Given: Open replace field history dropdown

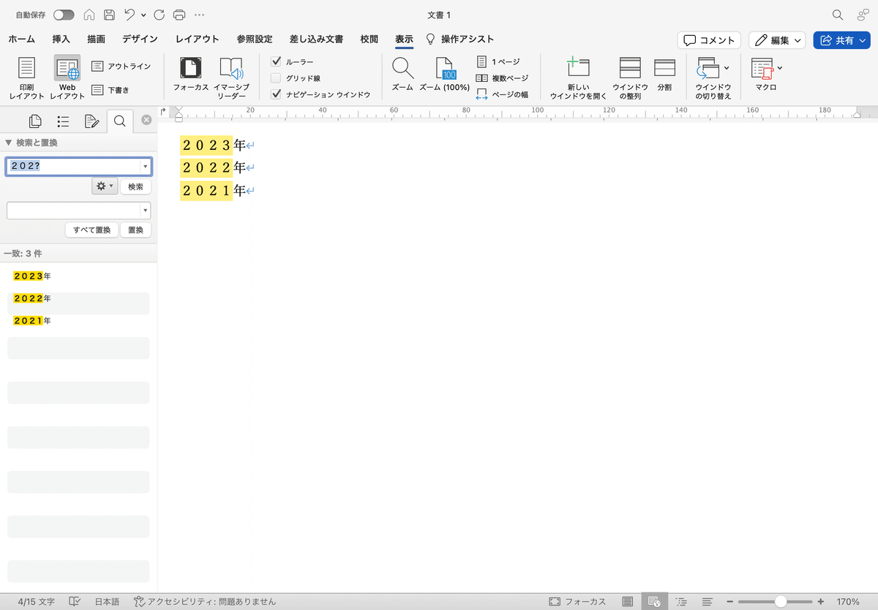Looking at the screenshot, I should click(146, 211).
